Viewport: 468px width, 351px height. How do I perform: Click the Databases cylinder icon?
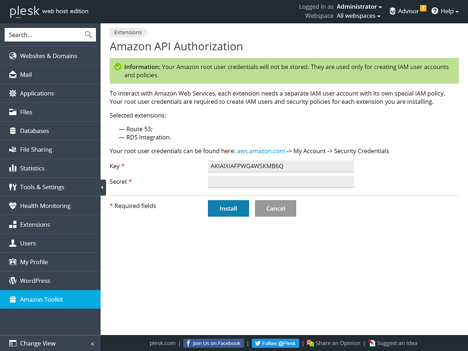(x=12, y=131)
